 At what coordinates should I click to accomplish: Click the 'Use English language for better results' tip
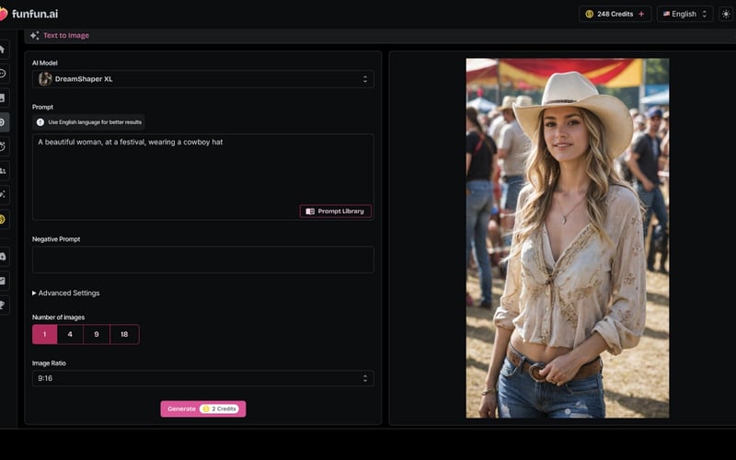(x=88, y=122)
